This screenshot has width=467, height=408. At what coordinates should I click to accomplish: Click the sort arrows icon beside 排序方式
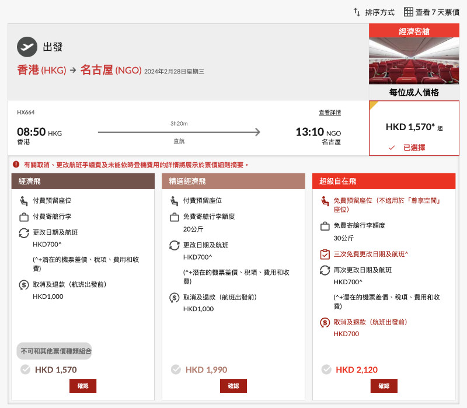click(x=357, y=12)
